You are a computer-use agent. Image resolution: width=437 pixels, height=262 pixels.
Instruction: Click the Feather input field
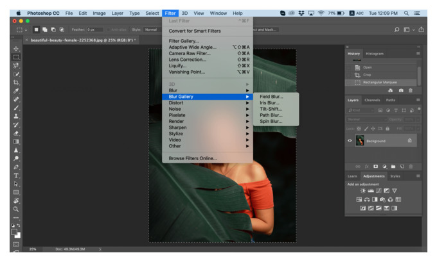(x=94, y=29)
